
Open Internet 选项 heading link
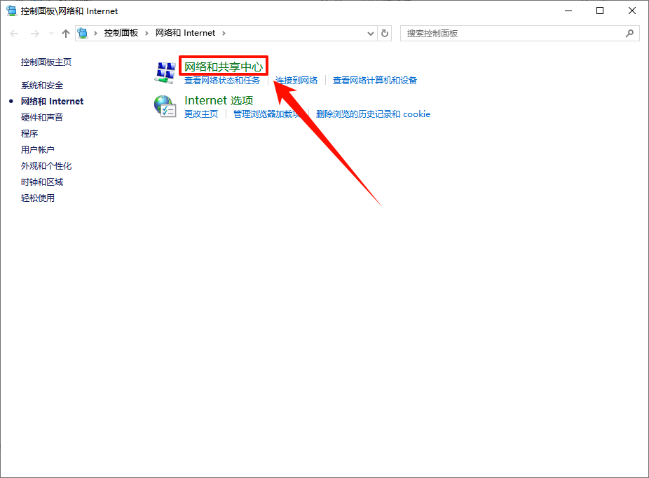pyautogui.click(x=219, y=100)
